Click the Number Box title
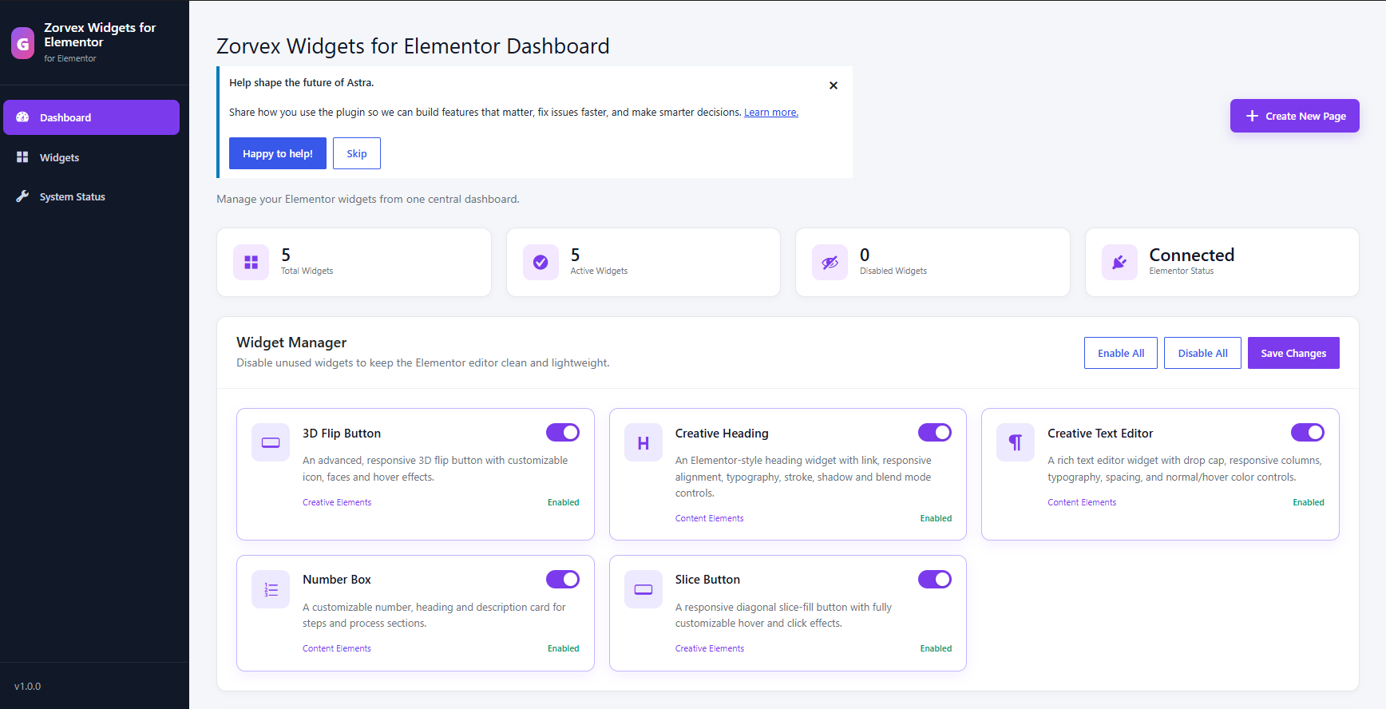1386x709 pixels. click(337, 580)
